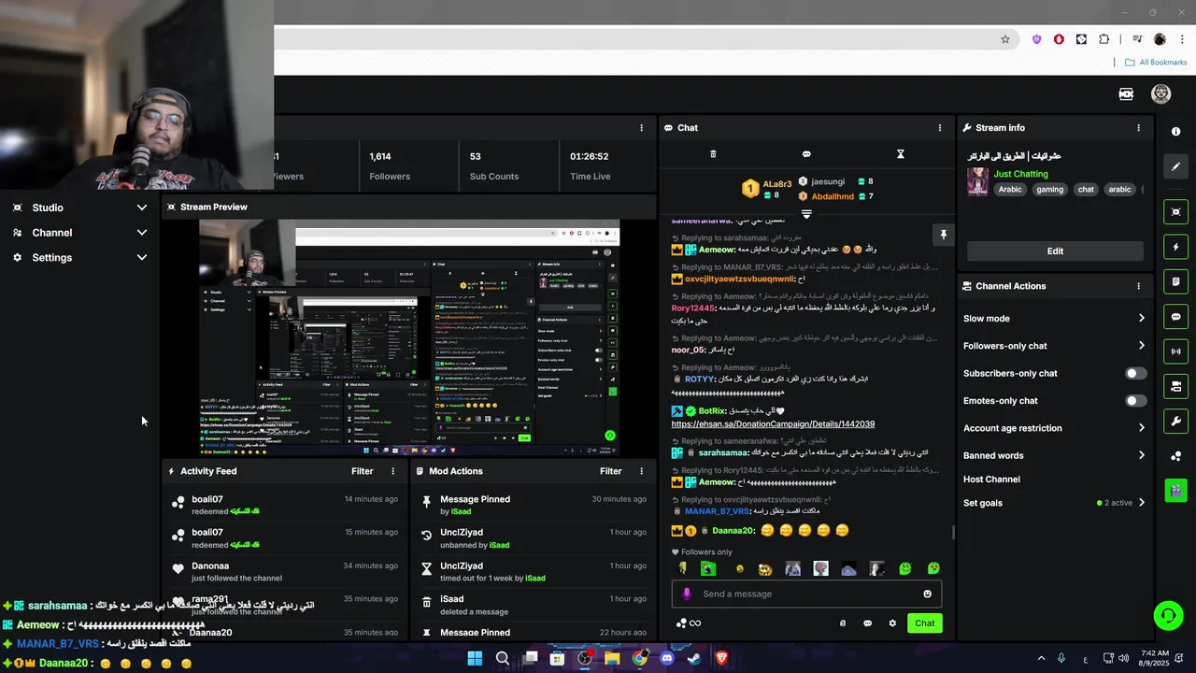Click the Just Chatting category link
Image resolution: width=1196 pixels, height=673 pixels.
pyautogui.click(x=1020, y=174)
